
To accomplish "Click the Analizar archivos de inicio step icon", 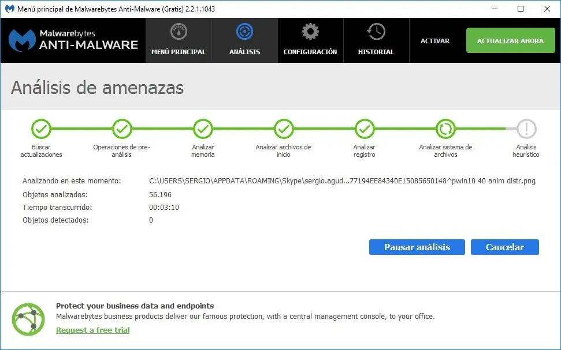I will 284,129.
